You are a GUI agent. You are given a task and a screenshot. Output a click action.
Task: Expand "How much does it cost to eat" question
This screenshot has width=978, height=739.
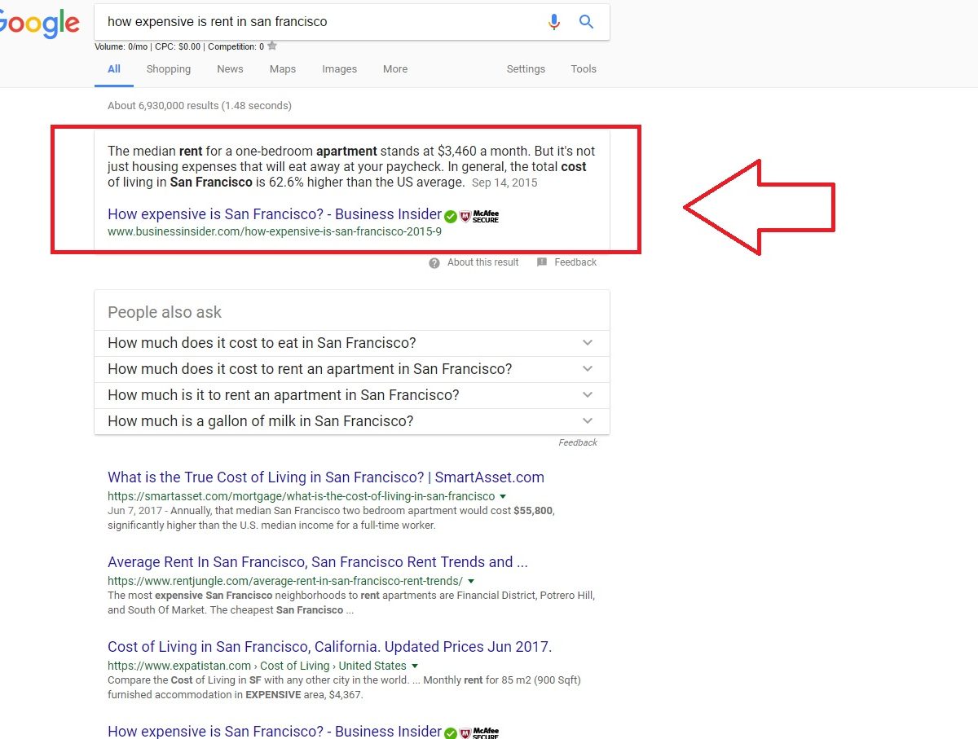coord(352,343)
